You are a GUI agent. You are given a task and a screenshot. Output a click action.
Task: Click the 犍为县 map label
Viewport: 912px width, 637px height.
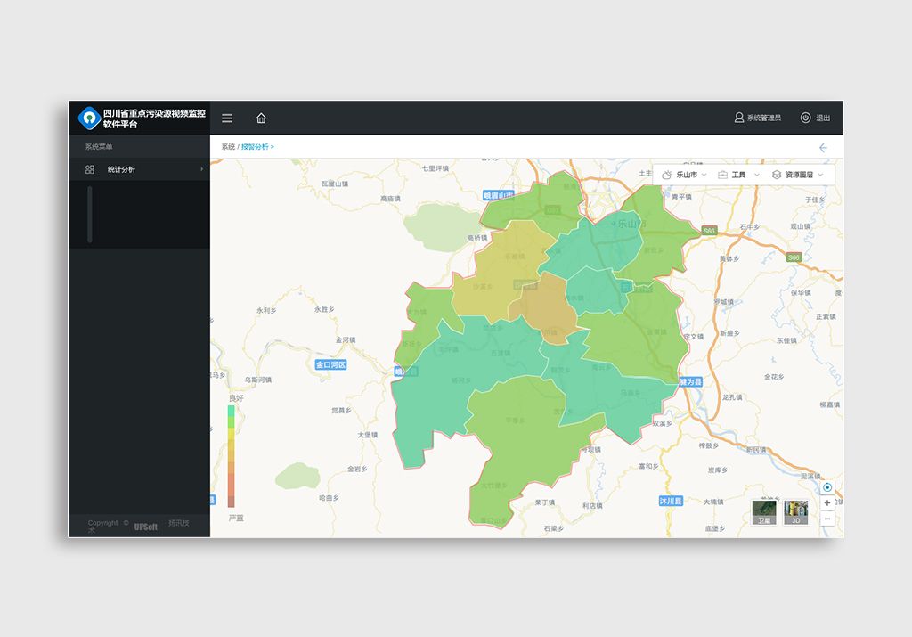click(690, 381)
